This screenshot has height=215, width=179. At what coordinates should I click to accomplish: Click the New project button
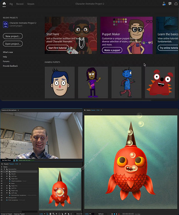click(x=13, y=36)
